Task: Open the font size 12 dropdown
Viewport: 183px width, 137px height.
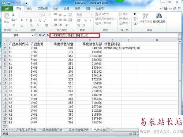Action: (50, 15)
